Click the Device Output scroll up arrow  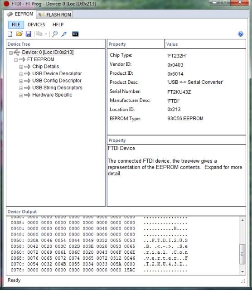click(x=242, y=220)
